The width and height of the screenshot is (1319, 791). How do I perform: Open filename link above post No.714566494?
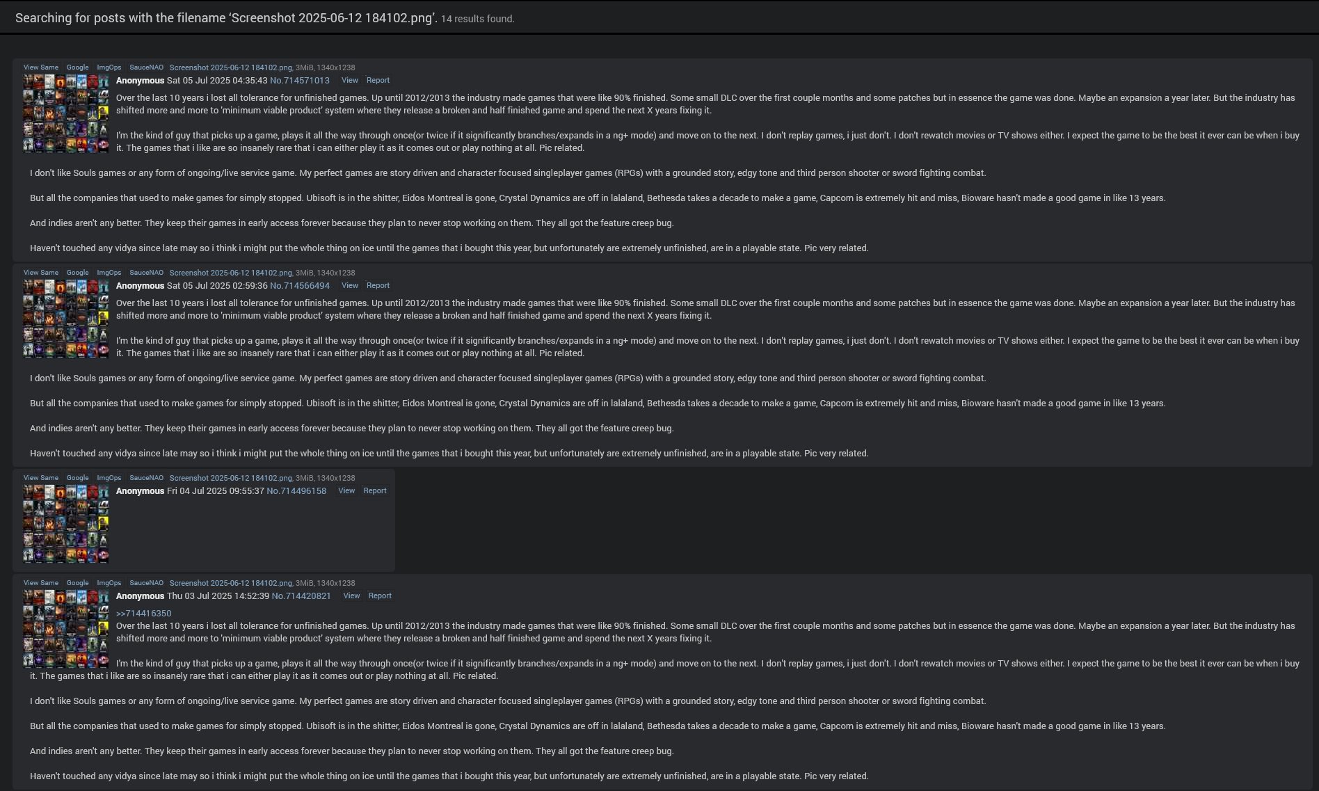pyautogui.click(x=231, y=273)
